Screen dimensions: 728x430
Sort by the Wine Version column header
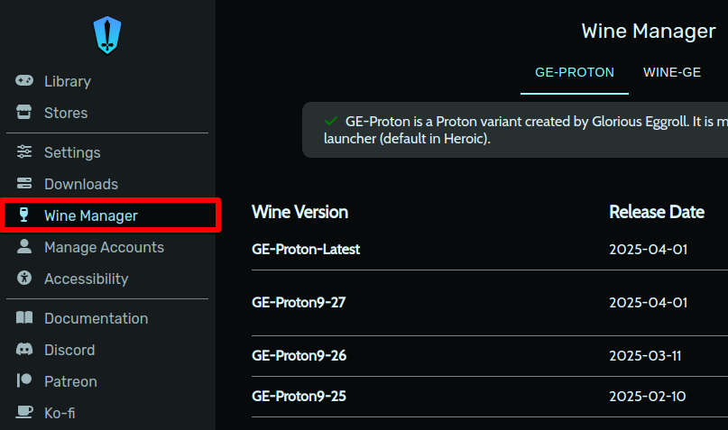[299, 213]
